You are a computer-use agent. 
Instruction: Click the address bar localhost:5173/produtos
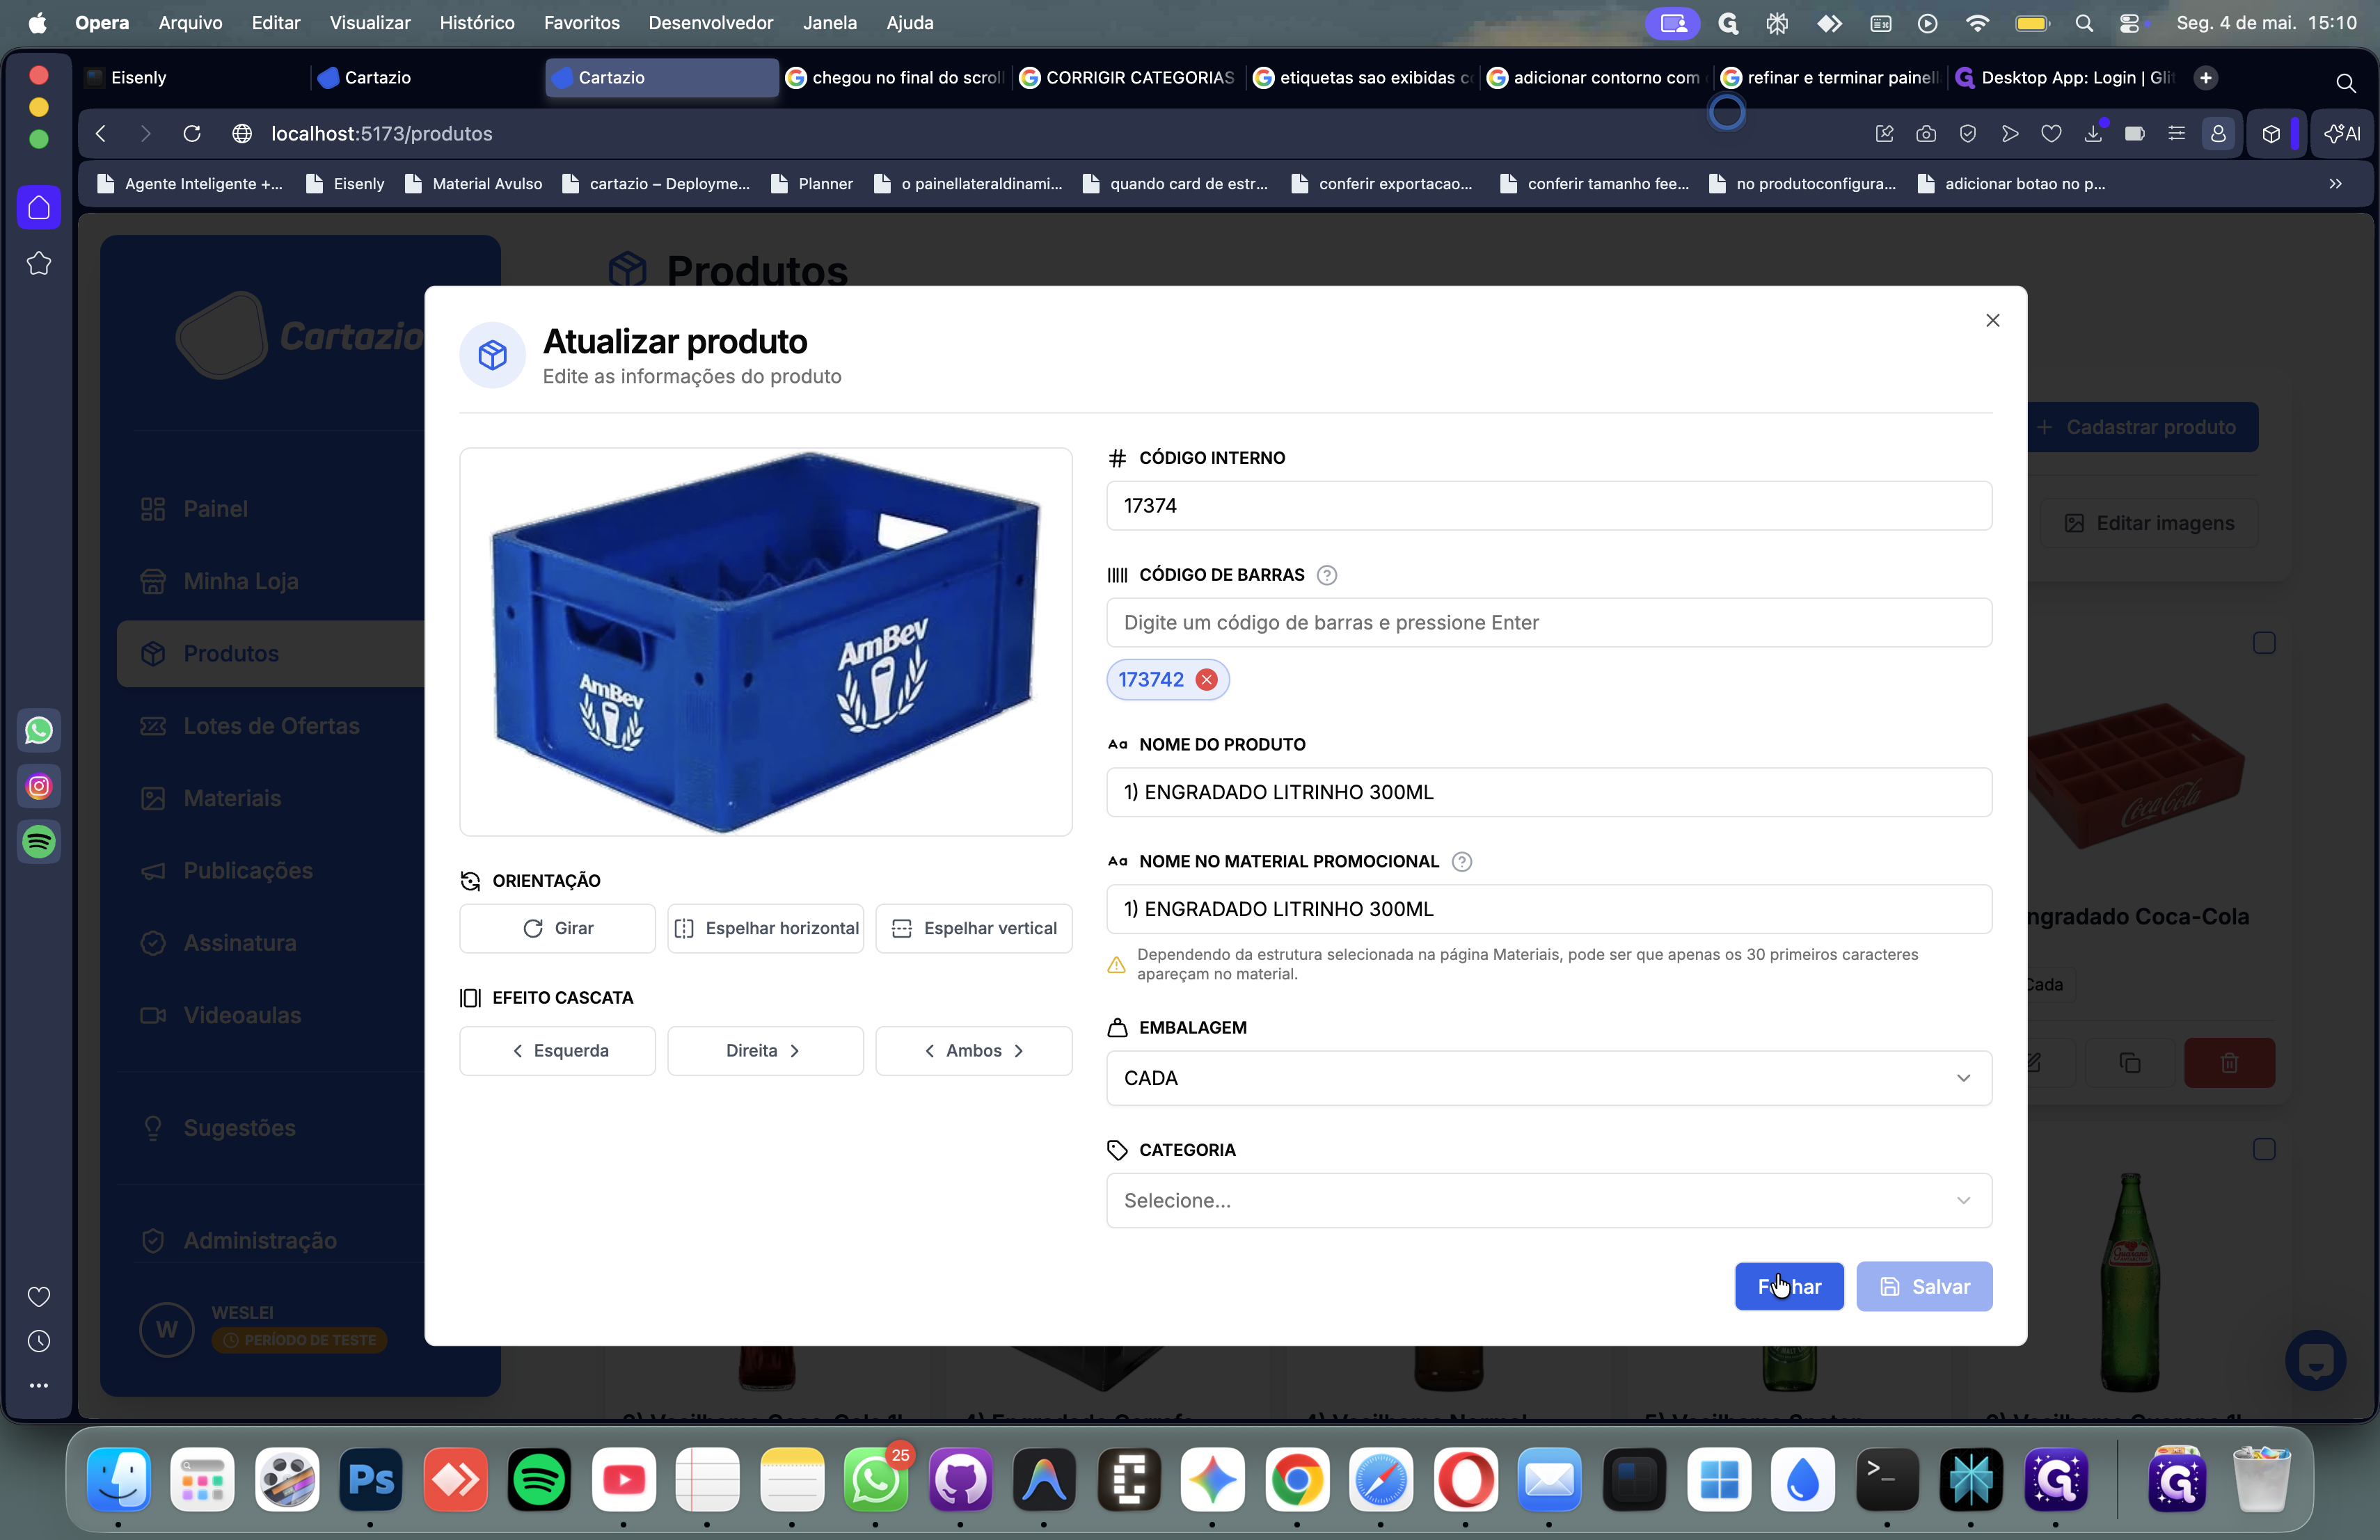(x=381, y=133)
